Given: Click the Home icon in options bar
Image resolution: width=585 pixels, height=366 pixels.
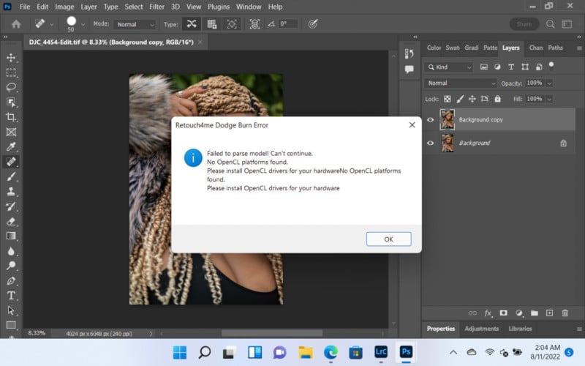Looking at the screenshot, I should pyautogui.click(x=15, y=24).
